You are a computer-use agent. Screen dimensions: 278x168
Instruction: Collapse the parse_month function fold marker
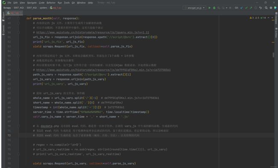[x=19, y=18]
